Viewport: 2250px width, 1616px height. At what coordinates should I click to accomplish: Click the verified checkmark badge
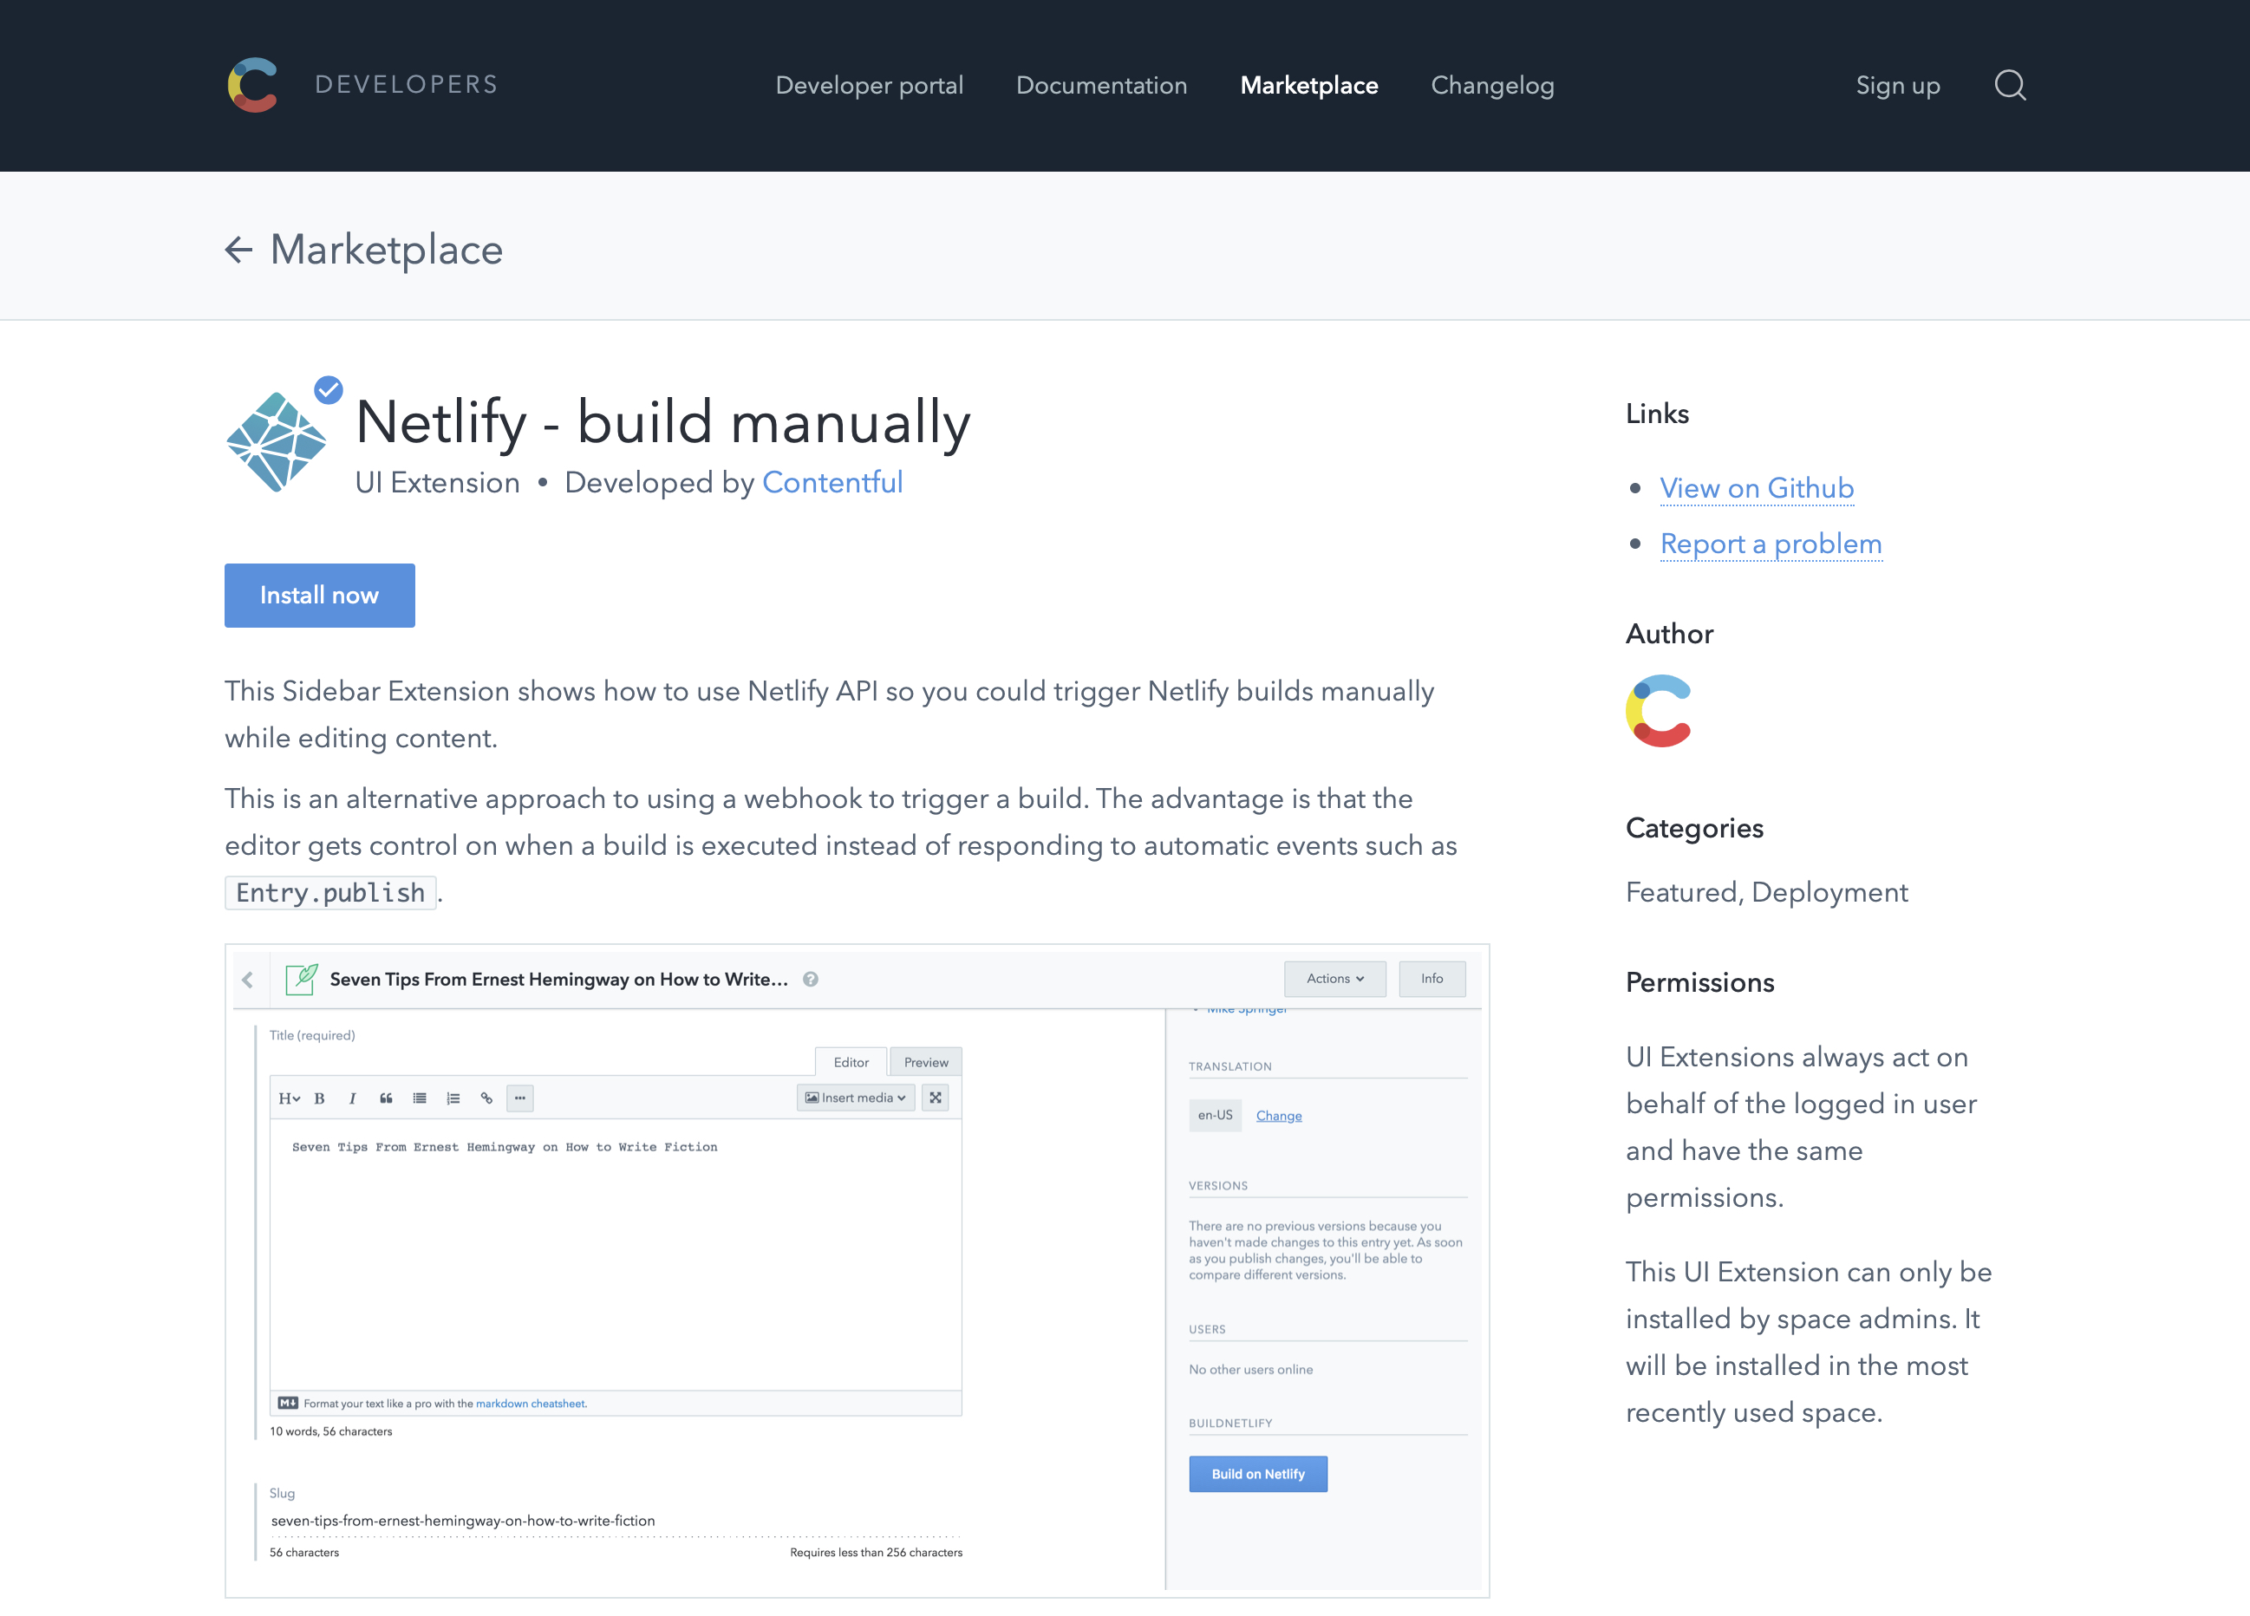(x=329, y=390)
